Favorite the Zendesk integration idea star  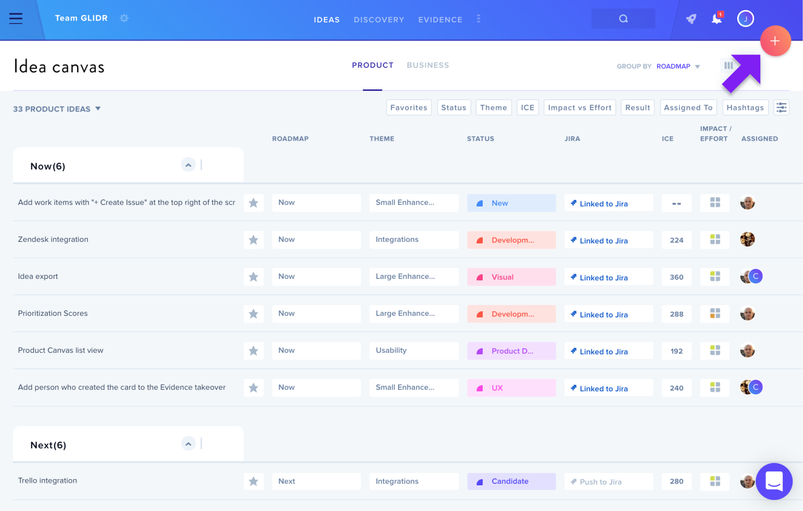point(253,240)
